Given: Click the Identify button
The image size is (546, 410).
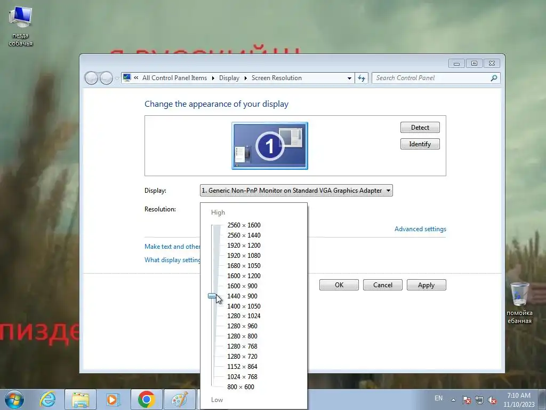Looking at the screenshot, I should tap(420, 144).
